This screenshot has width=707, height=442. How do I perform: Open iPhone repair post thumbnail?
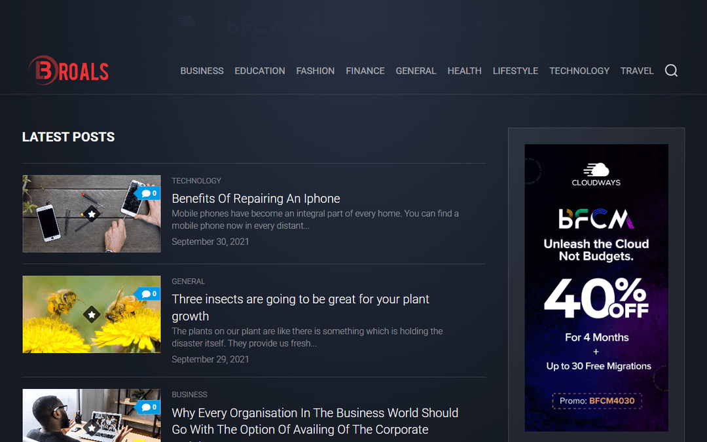click(x=92, y=213)
